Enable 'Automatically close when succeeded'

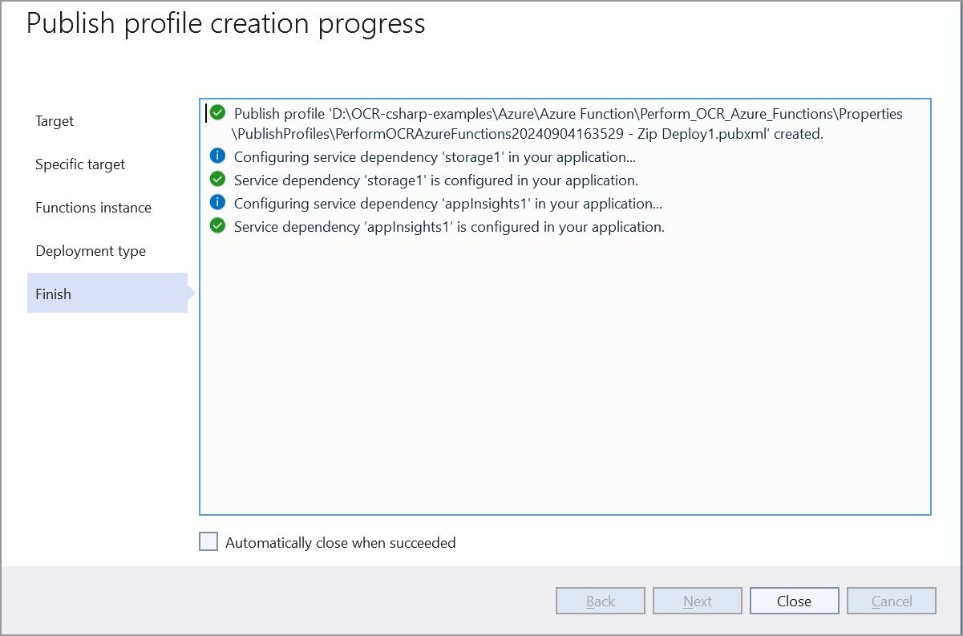click(x=208, y=541)
